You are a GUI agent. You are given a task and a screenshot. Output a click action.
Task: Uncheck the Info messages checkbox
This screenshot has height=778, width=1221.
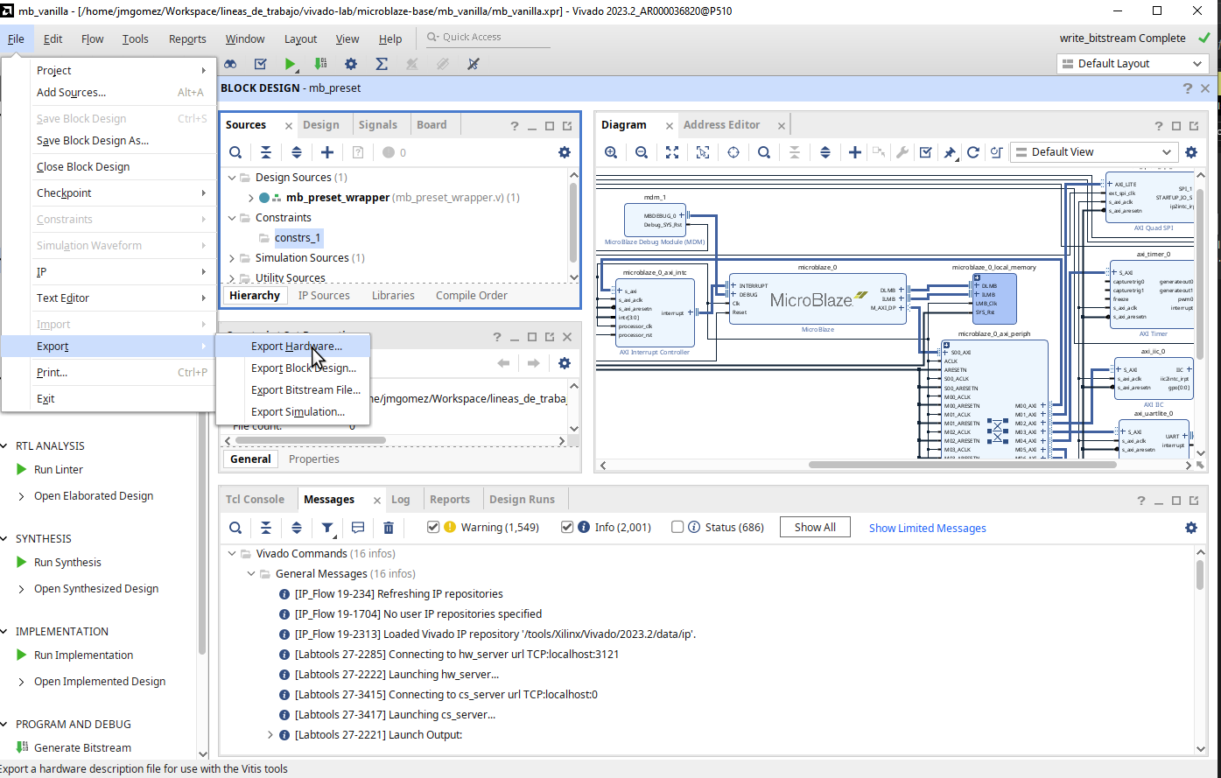click(567, 527)
